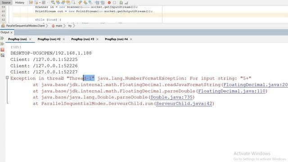Click the highlighted Thread-1 selection text
Image resolution: width=288 pixels, height=162 pixels.
pos(89,78)
